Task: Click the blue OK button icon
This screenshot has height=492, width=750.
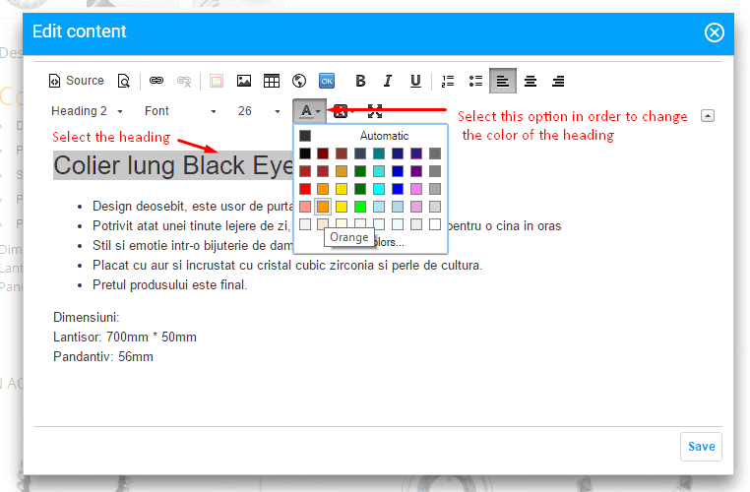Action: 327,81
